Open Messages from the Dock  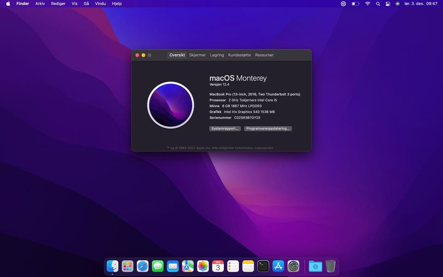158,266
